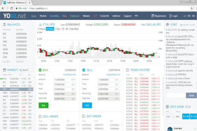Click the Market panel icon
197x131 pixels.
(x=4, y=70)
